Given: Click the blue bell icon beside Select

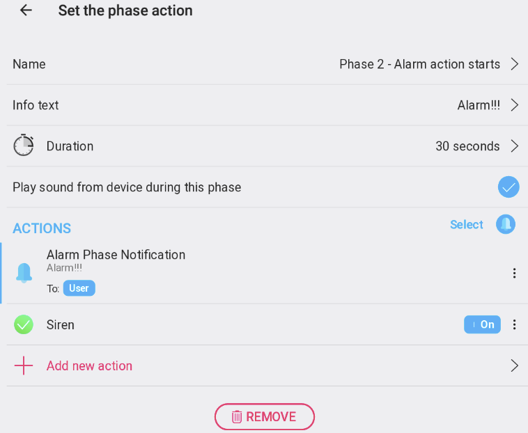Looking at the screenshot, I should [x=506, y=224].
